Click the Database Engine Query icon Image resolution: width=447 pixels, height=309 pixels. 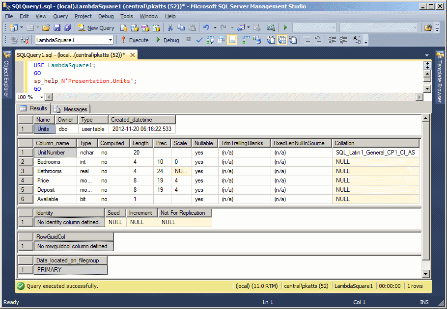click(x=123, y=27)
